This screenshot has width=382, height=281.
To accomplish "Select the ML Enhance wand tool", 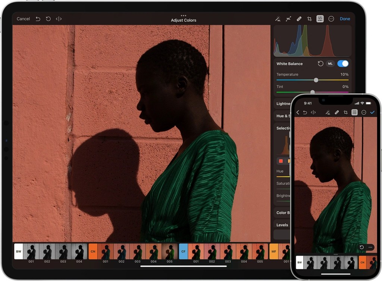I will pos(278,19).
